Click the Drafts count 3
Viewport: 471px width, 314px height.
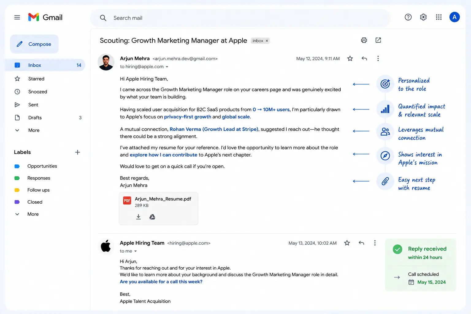[x=80, y=118]
